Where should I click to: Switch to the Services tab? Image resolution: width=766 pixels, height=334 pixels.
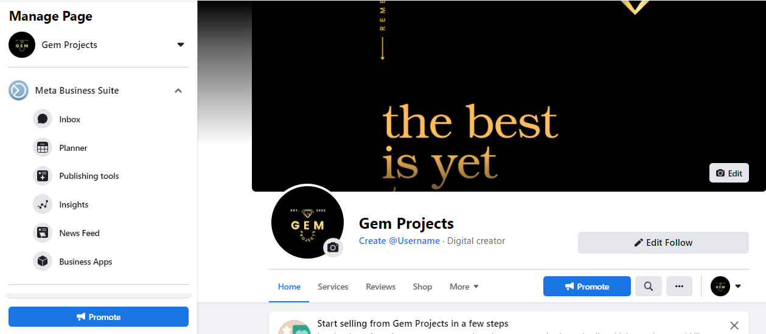point(333,287)
